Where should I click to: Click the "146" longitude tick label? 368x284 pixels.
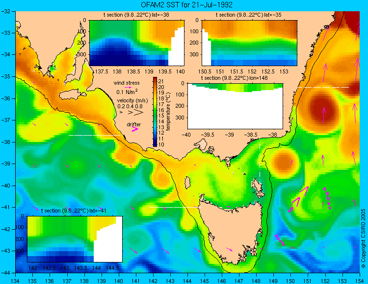222,281
